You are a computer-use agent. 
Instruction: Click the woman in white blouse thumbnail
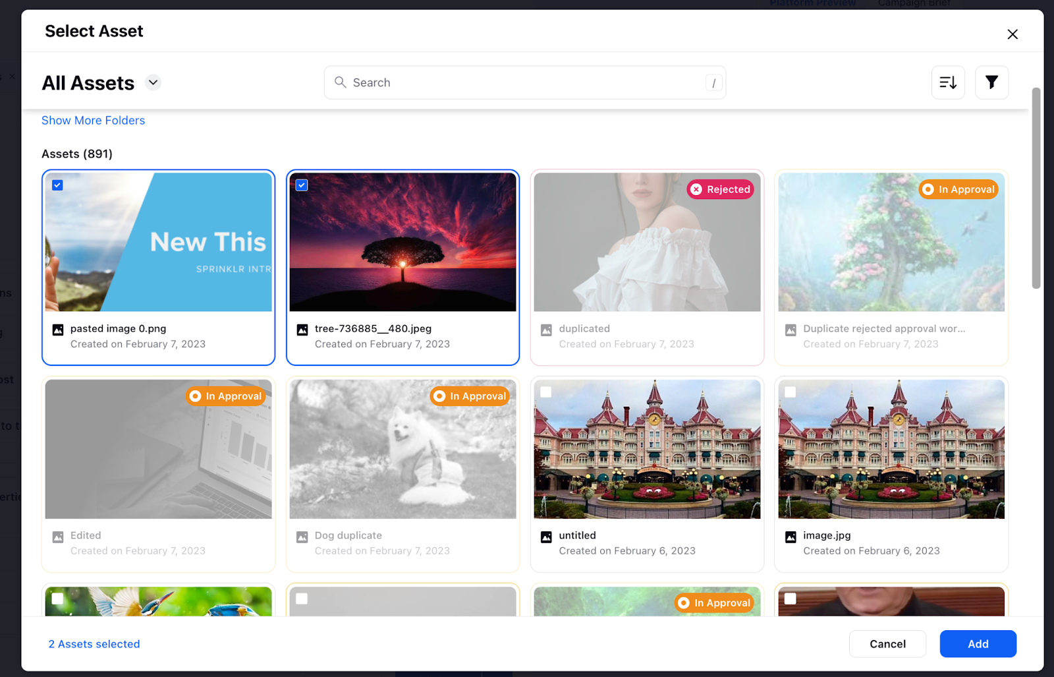click(648, 242)
